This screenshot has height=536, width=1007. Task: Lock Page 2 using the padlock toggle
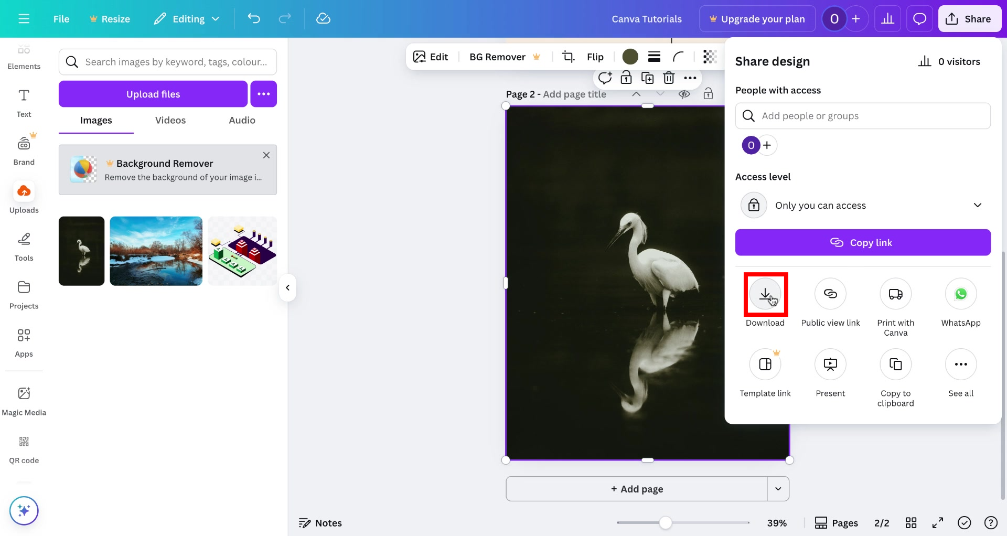tap(709, 94)
